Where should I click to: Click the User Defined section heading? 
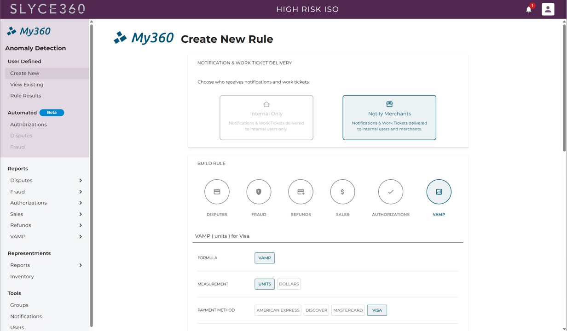(x=24, y=61)
